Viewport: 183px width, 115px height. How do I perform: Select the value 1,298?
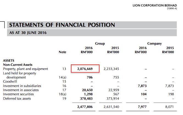point(88,94)
